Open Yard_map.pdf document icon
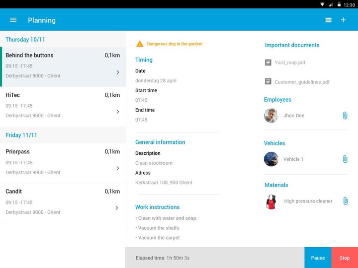The image size is (358, 268). pyautogui.click(x=268, y=63)
